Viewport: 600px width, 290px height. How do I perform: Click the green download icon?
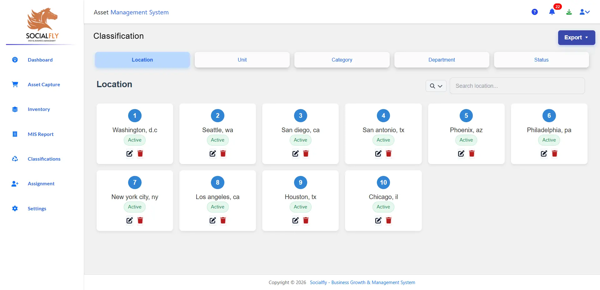point(569,12)
